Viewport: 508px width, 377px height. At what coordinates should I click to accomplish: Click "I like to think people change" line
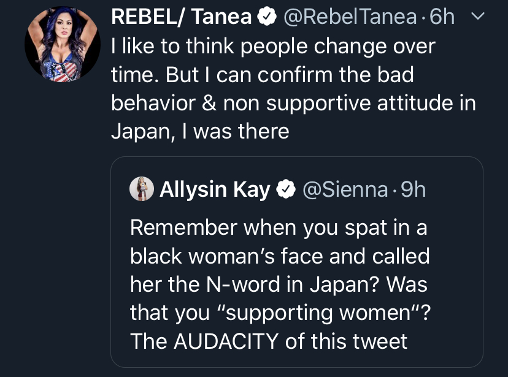coord(273,47)
